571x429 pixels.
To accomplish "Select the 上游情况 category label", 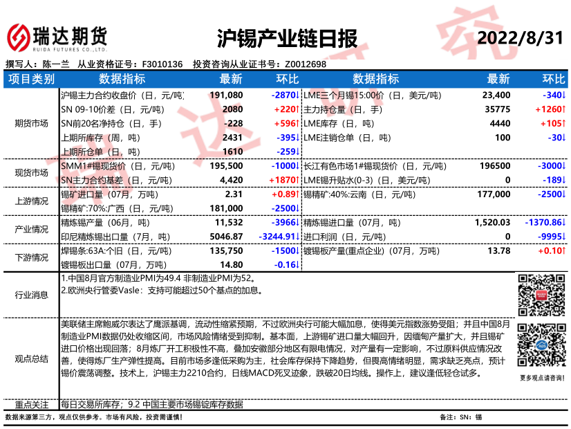I will click(x=31, y=201).
